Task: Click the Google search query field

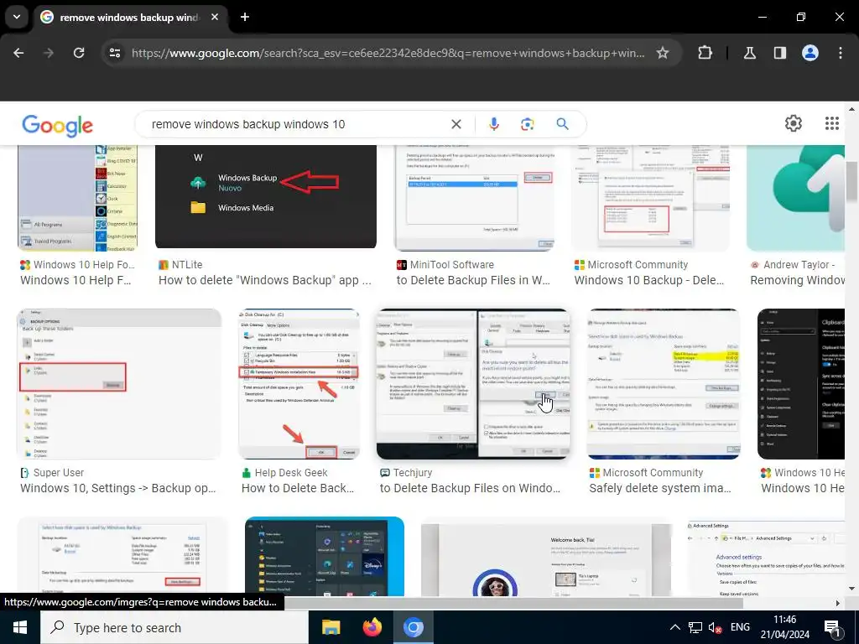Action: click(296, 124)
